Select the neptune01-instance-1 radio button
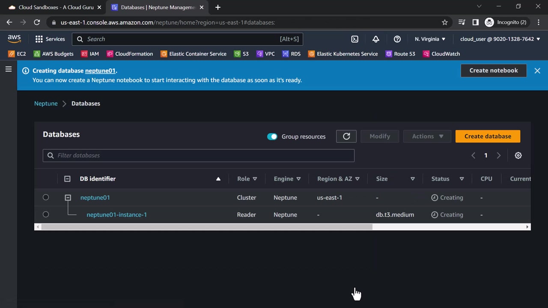This screenshot has height=308, width=548. tap(46, 215)
